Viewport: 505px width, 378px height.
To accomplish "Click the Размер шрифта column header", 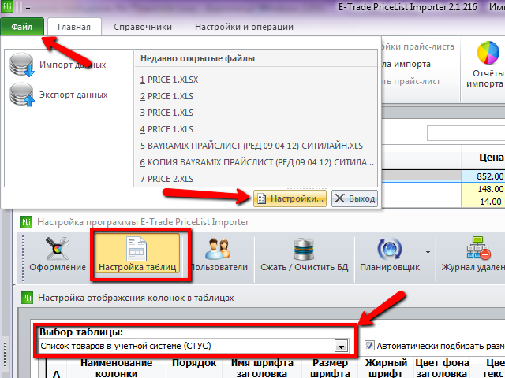I will 330,369.
